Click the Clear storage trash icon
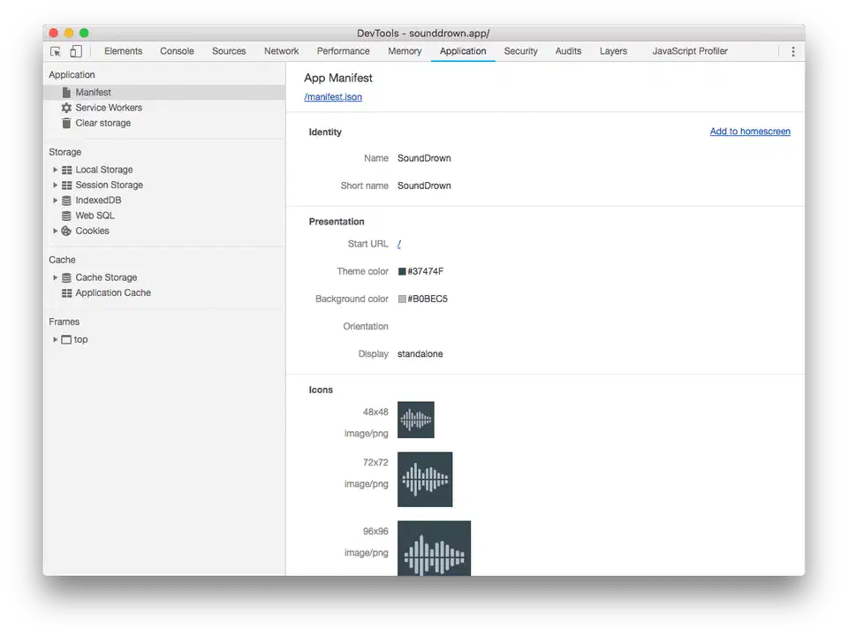 tap(66, 123)
